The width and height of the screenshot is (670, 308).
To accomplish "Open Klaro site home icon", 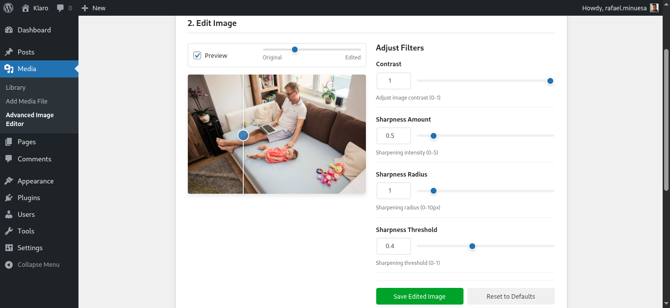I will point(26,8).
